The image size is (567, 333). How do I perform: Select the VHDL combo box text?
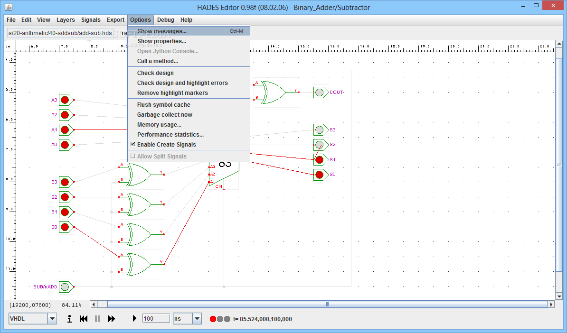click(x=28, y=319)
